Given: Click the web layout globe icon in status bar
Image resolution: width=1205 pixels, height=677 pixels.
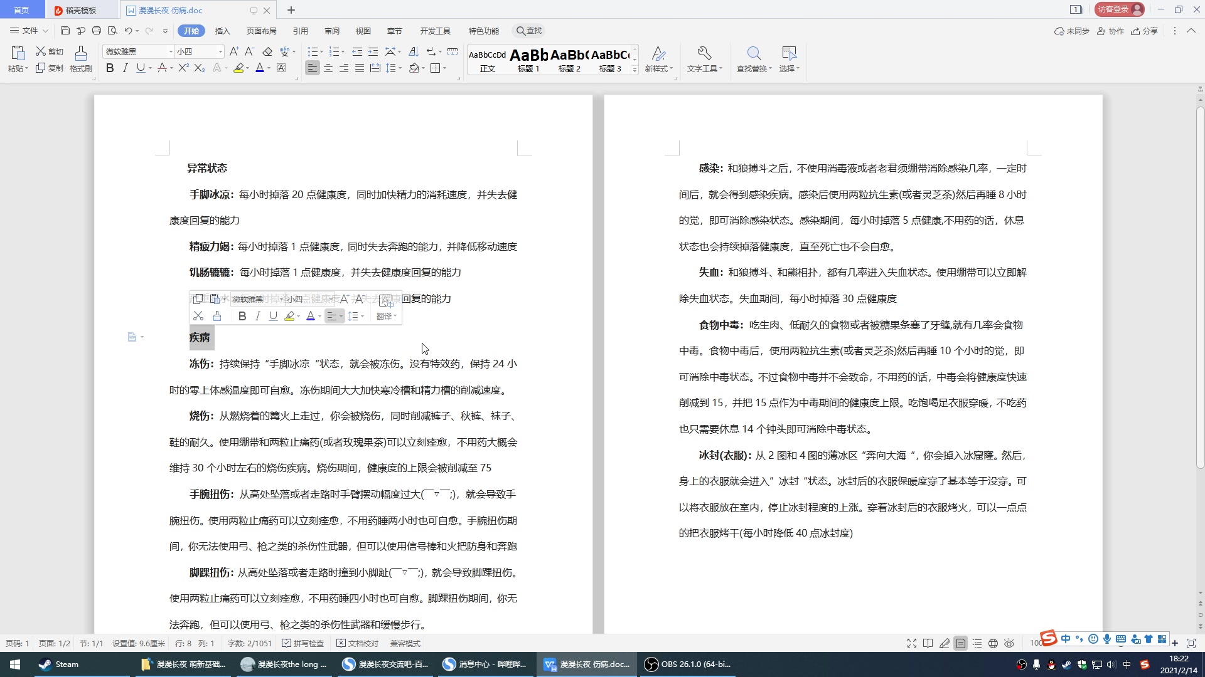Looking at the screenshot, I should click(993, 643).
